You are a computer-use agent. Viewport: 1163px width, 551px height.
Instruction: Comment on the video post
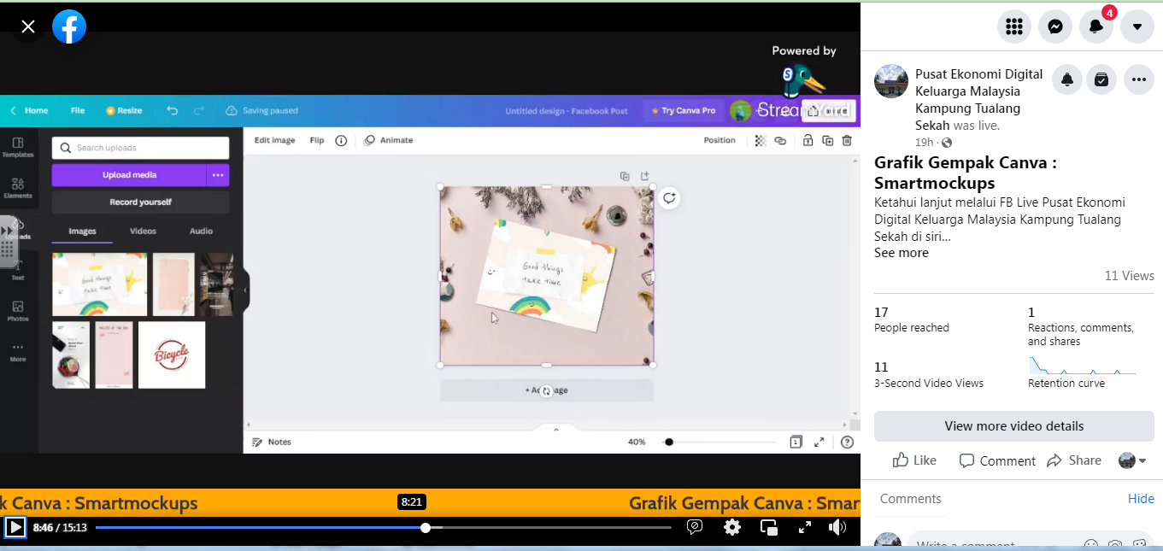997,460
